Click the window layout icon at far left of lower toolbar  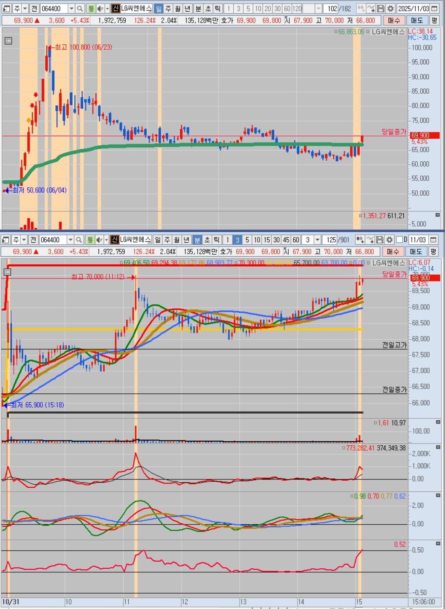click(x=5, y=240)
